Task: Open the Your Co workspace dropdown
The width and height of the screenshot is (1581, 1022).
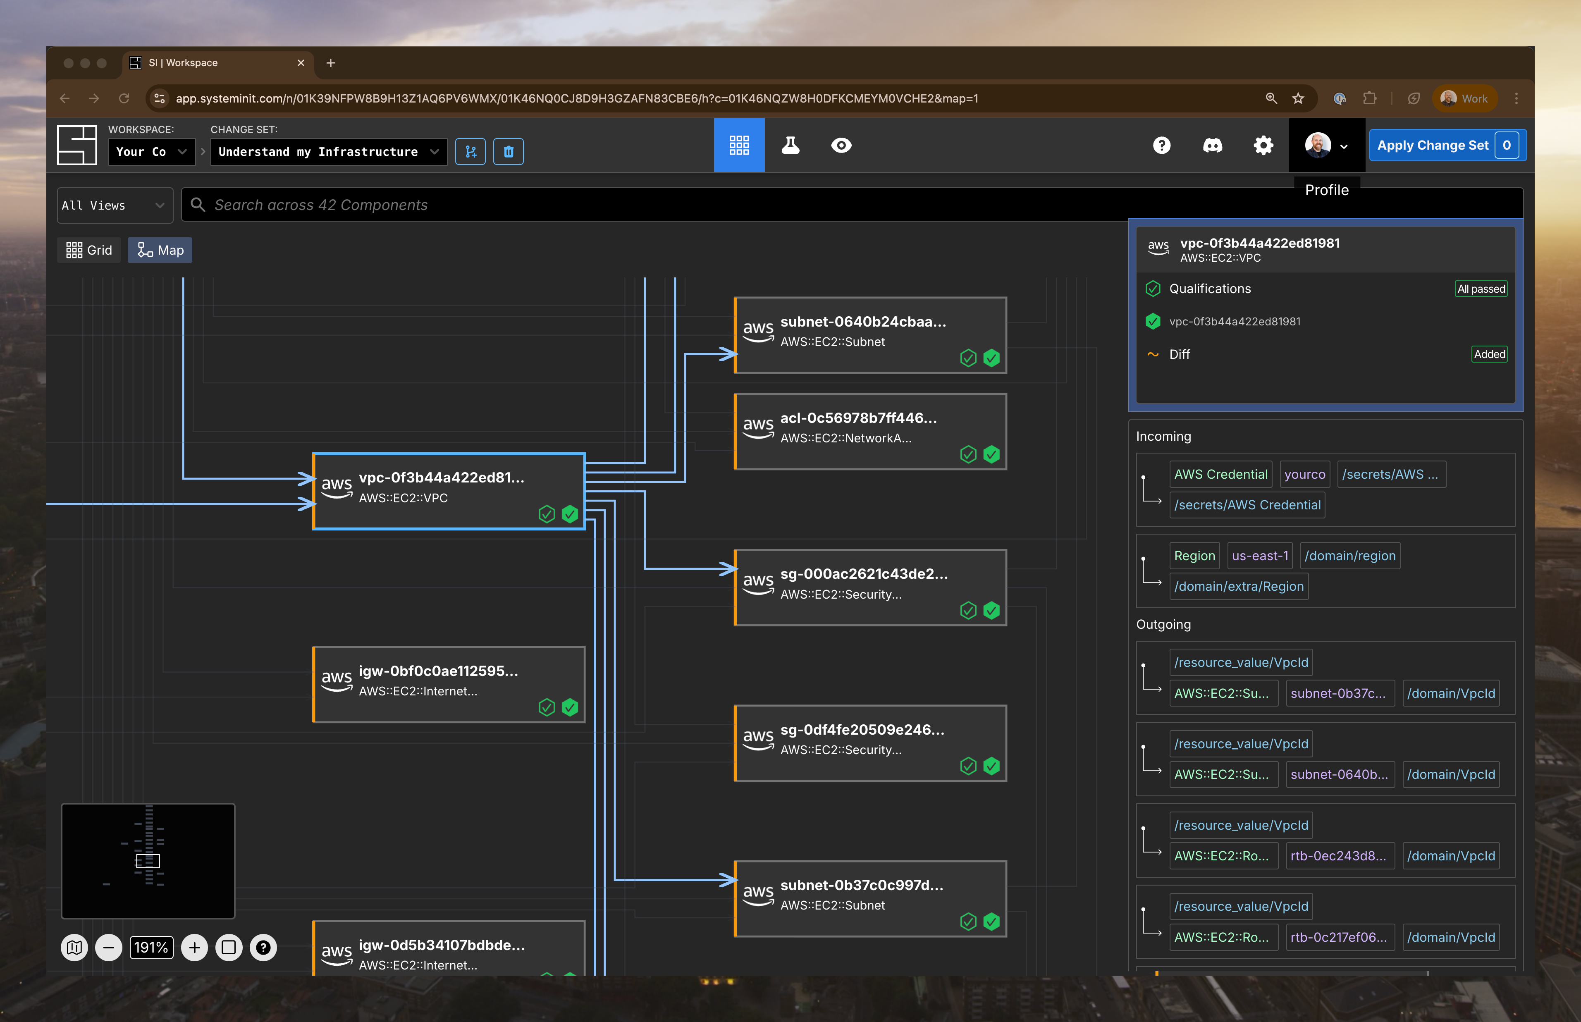Action: [151, 152]
